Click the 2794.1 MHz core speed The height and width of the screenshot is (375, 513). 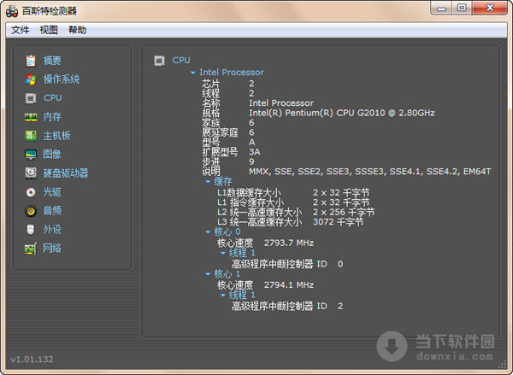(x=289, y=285)
